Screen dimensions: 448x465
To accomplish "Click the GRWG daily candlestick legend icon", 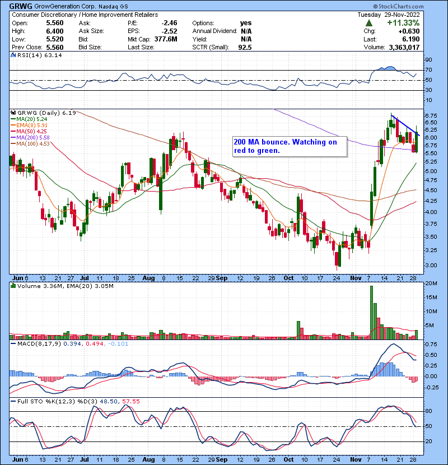I will pyautogui.click(x=13, y=113).
